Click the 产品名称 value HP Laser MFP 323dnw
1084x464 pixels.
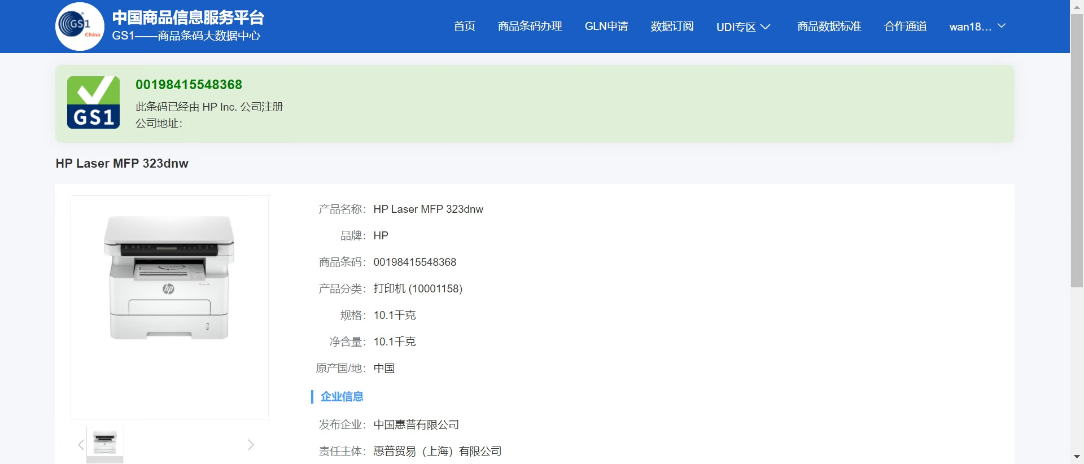[x=428, y=209]
